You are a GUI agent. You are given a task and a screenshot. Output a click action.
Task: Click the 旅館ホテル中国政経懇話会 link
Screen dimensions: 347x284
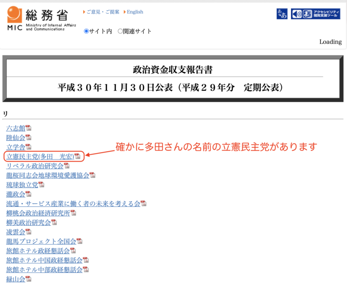(x=44, y=260)
